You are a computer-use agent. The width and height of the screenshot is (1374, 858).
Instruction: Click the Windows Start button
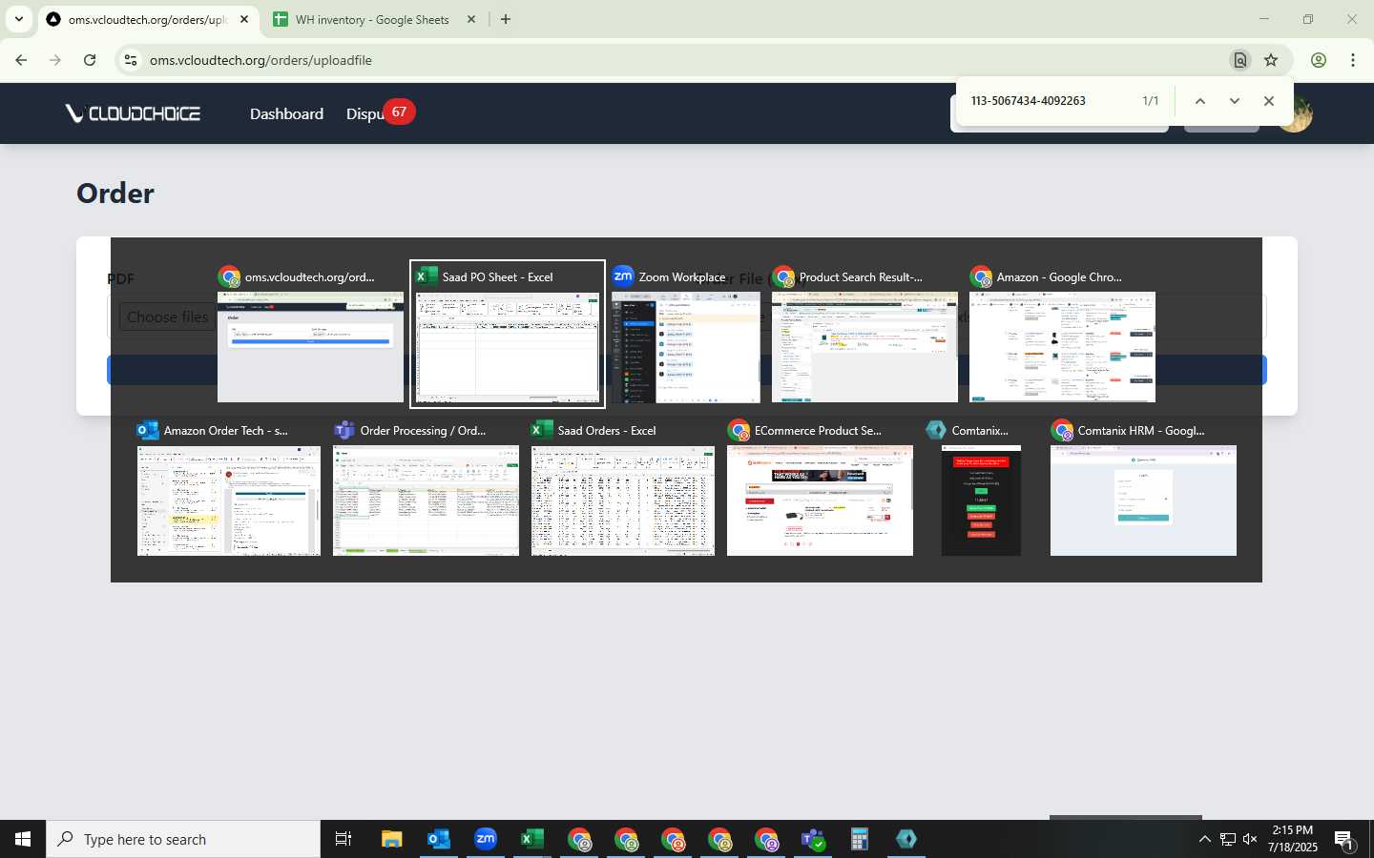pyautogui.click(x=23, y=839)
